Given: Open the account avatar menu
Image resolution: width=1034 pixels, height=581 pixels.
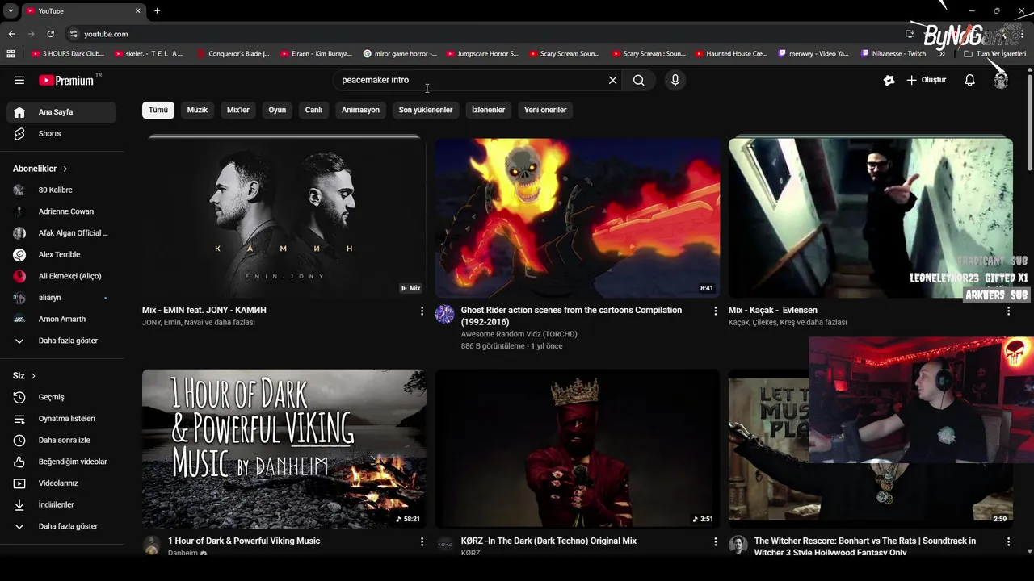Looking at the screenshot, I should click(x=1001, y=80).
